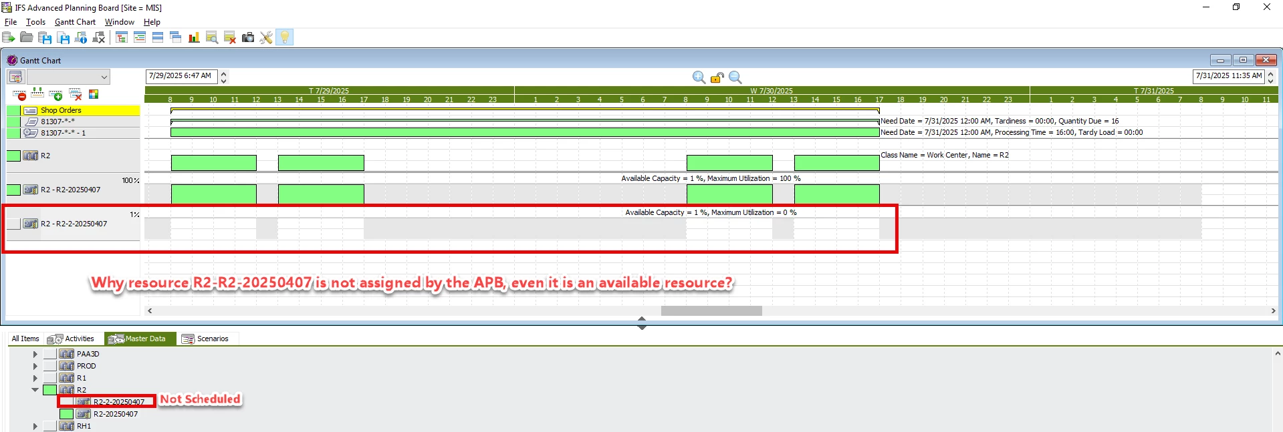Click the tile windows horizontally icon
The width and height of the screenshot is (1283, 432).
click(x=158, y=37)
